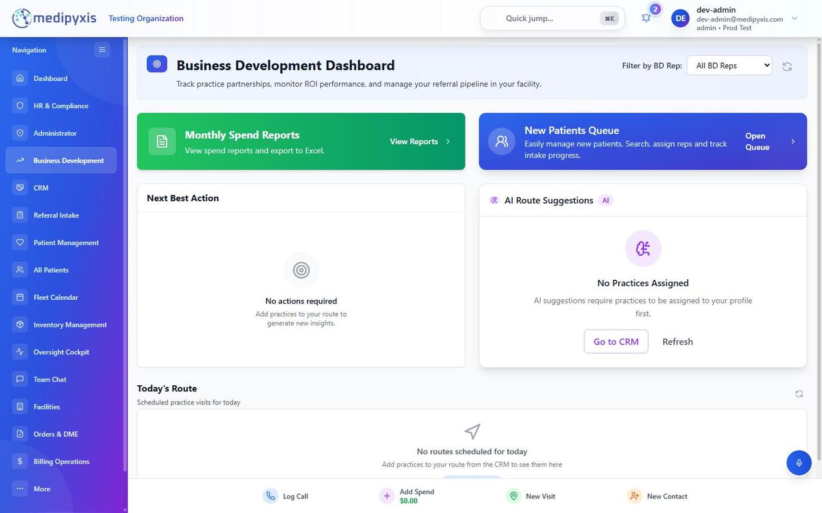
Task: Click the AI badge beside Route Suggestions
Action: tap(606, 200)
